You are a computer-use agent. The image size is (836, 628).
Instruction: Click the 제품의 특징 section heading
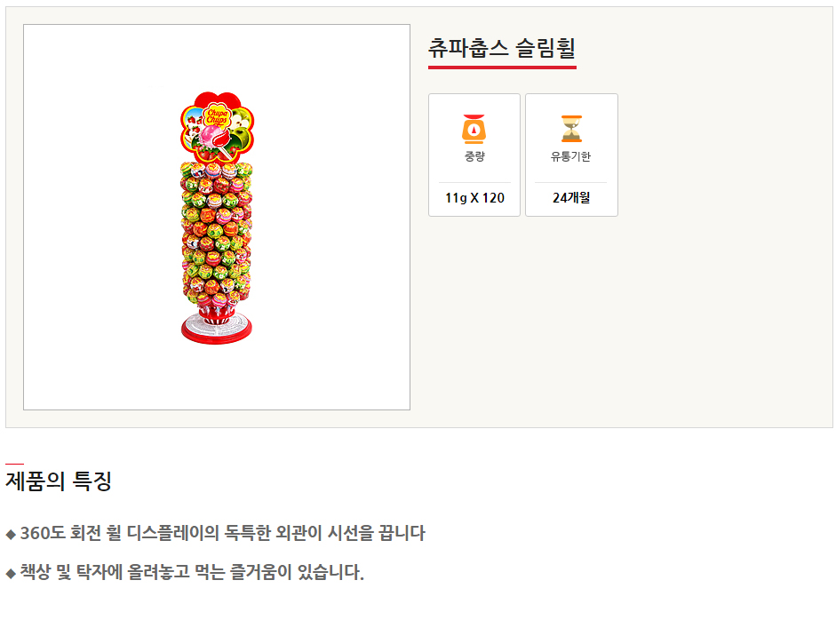click(x=59, y=481)
